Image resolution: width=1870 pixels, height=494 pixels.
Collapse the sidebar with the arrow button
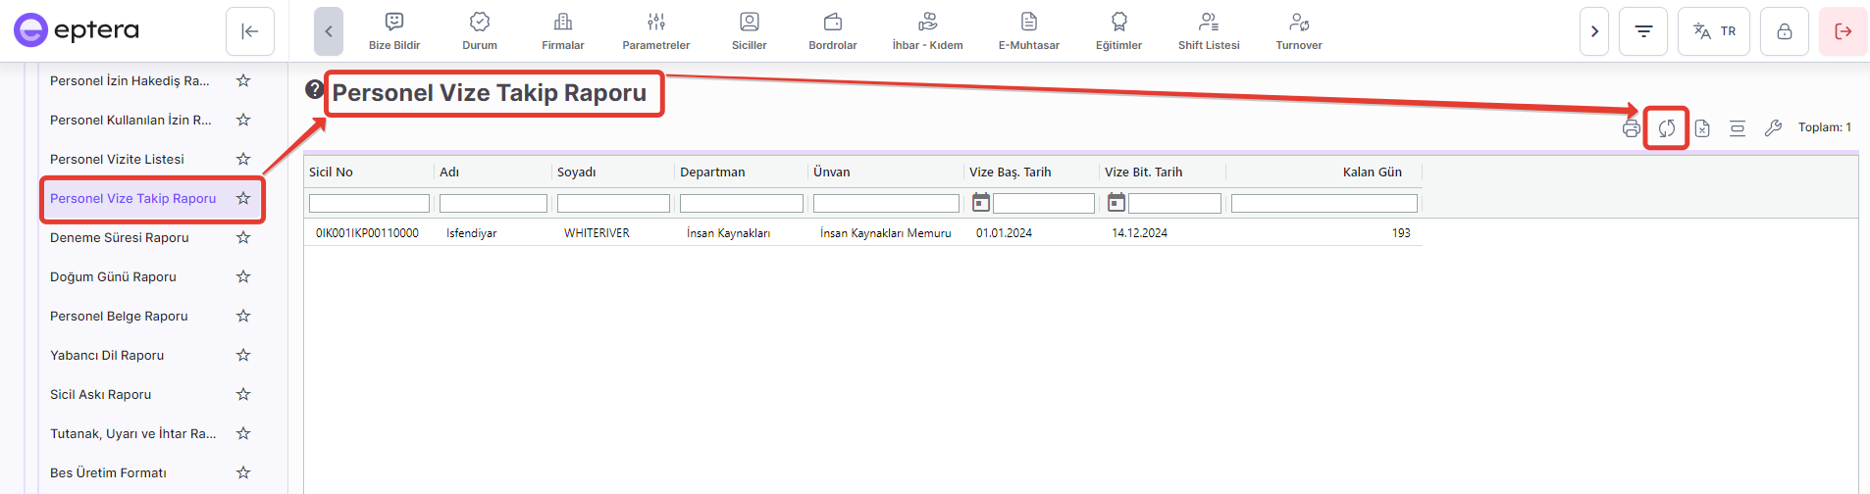[x=249, y=31]
